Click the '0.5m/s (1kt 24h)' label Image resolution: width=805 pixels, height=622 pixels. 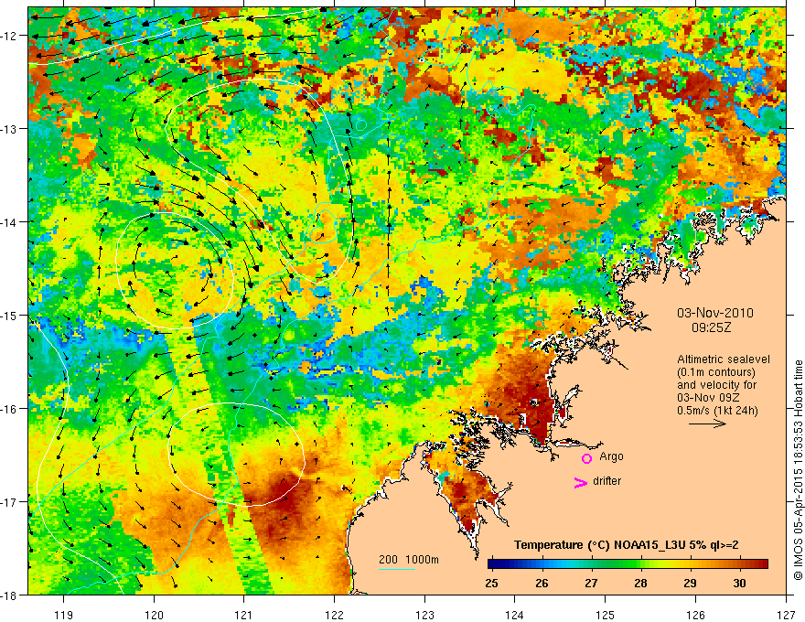pos(717,411)
